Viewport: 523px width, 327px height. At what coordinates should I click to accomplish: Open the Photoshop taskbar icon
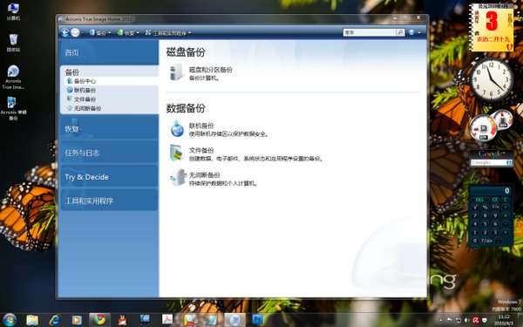pos(257,320)
